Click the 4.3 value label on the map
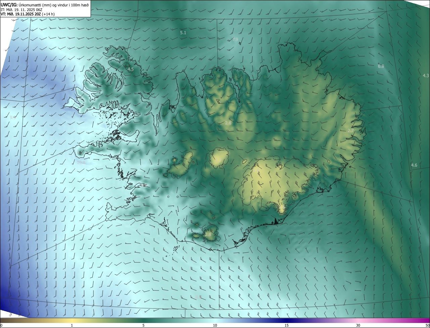The height and width of the screenshot is (328, 430). (x=426, y=76)
